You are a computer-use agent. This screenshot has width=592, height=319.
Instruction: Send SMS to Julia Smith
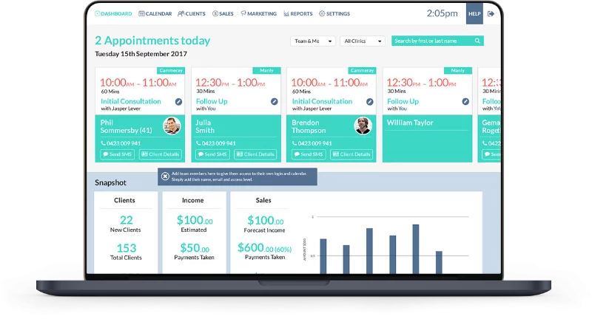point(212,154)
